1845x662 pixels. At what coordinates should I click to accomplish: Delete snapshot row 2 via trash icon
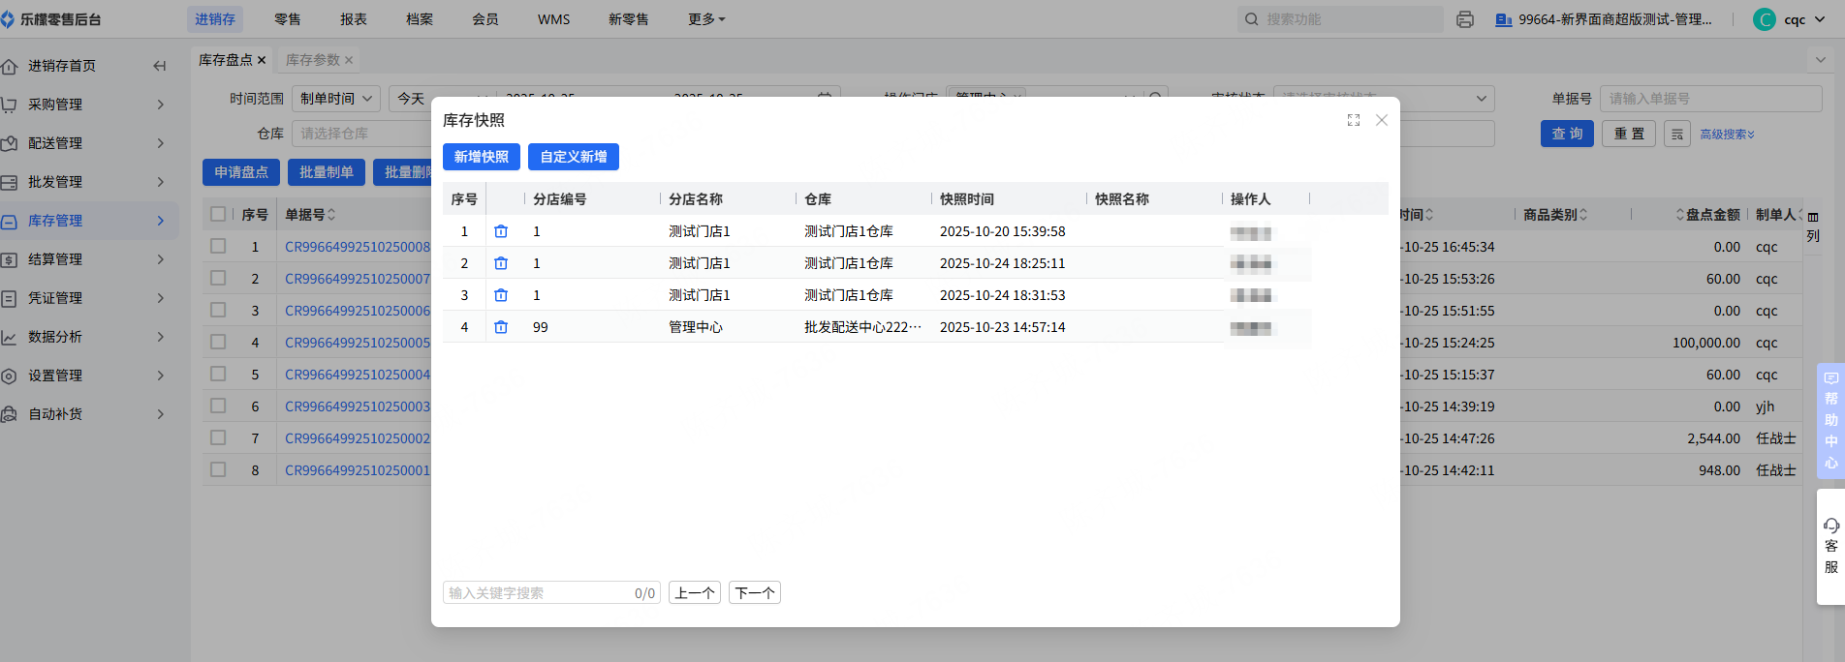pos(501,263)
